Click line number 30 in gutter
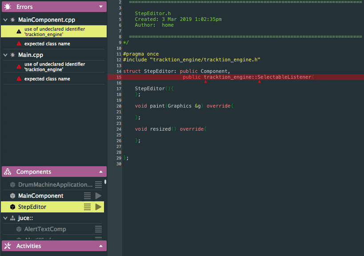Viewport: 364px width, 256px height. pos(119,164)
